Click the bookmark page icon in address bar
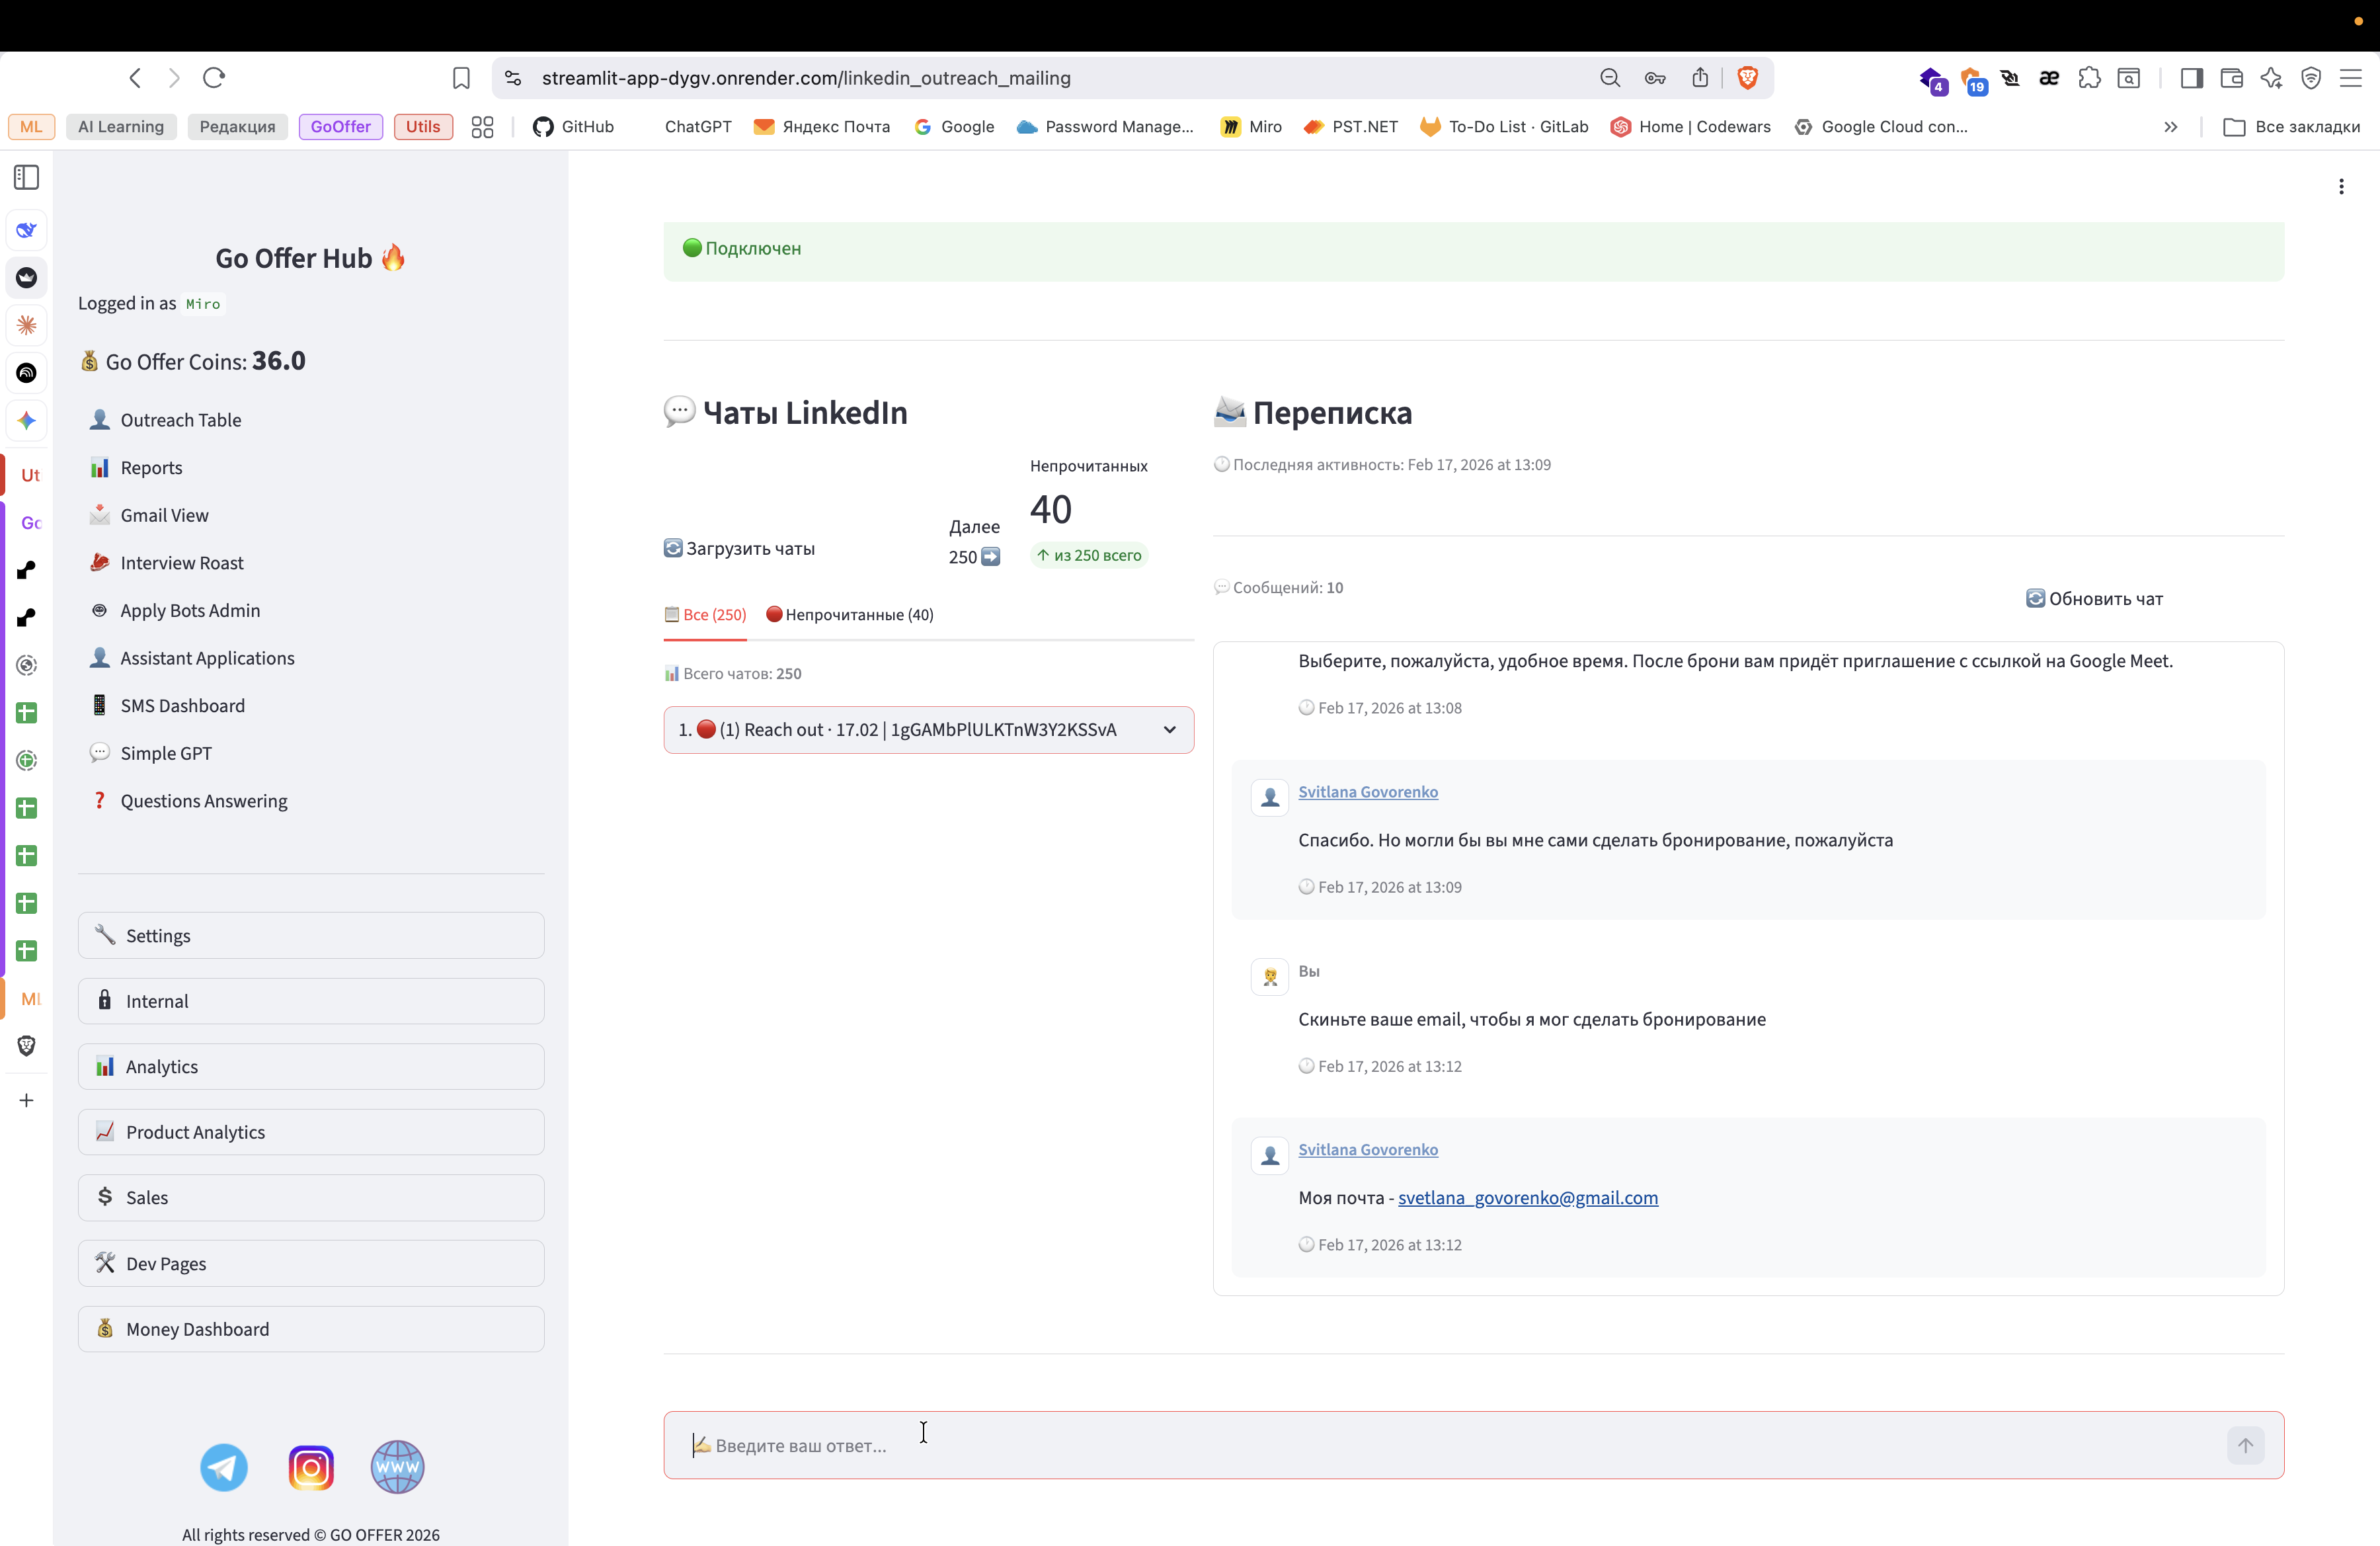The image size is (2380, 1546). [461, 78]
